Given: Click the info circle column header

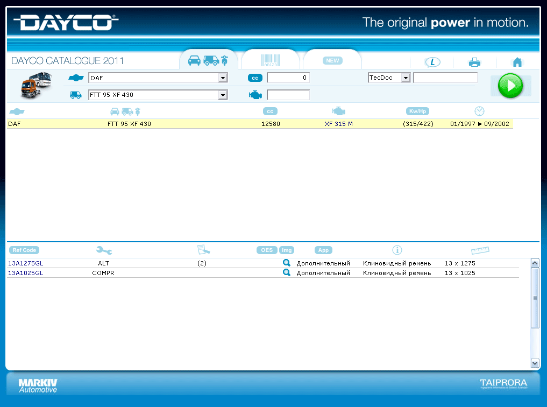Looking at the screenshot, I should [x=397, y=250].
